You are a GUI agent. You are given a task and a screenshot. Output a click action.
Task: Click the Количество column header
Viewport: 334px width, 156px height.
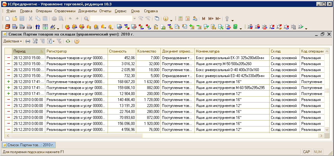point(148,51)
